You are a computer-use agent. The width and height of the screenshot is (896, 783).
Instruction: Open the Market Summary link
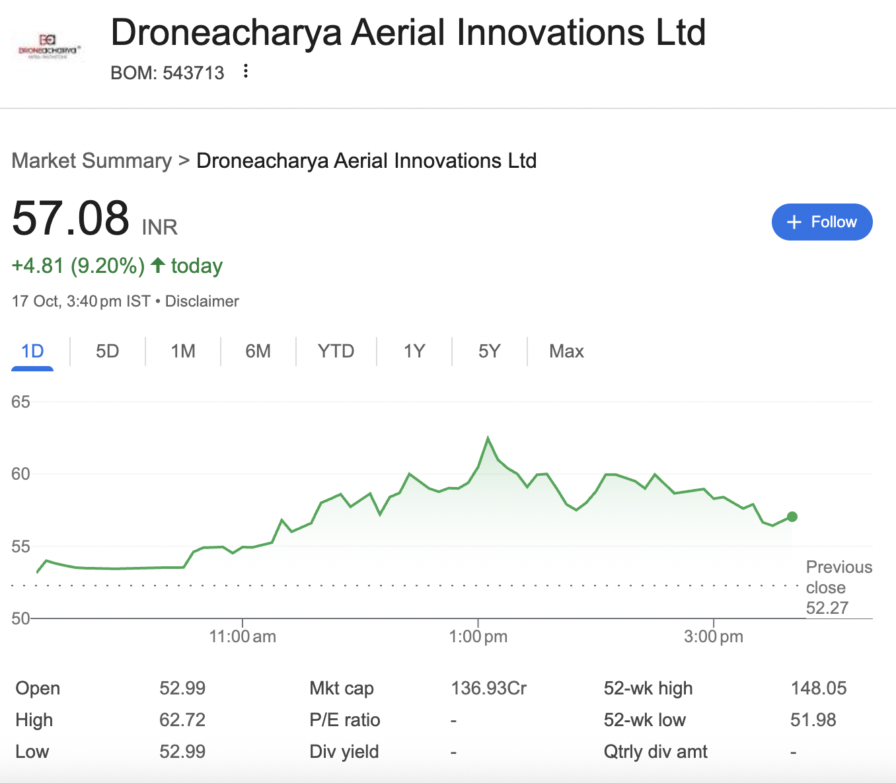pyautogui.click(x=92, y=161)
